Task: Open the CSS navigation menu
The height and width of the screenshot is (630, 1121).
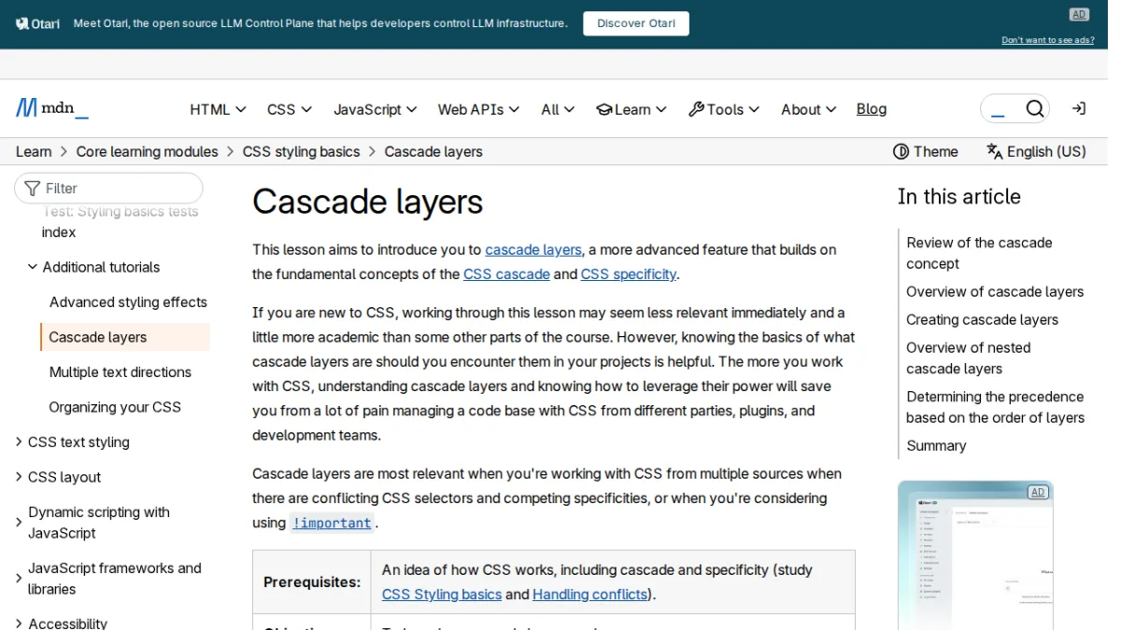Action: [x=290, y=109]
